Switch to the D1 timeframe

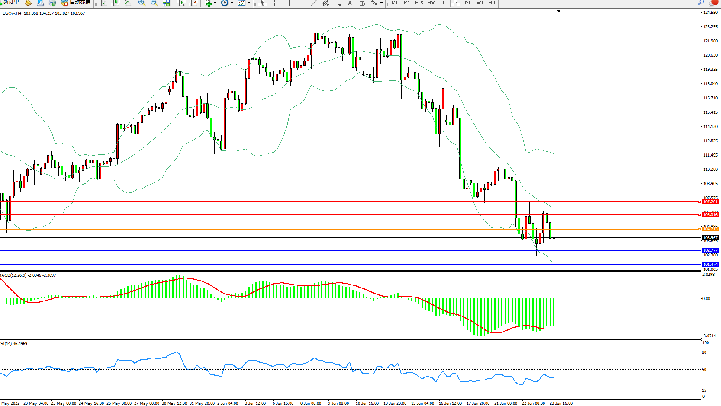point(467,3)
